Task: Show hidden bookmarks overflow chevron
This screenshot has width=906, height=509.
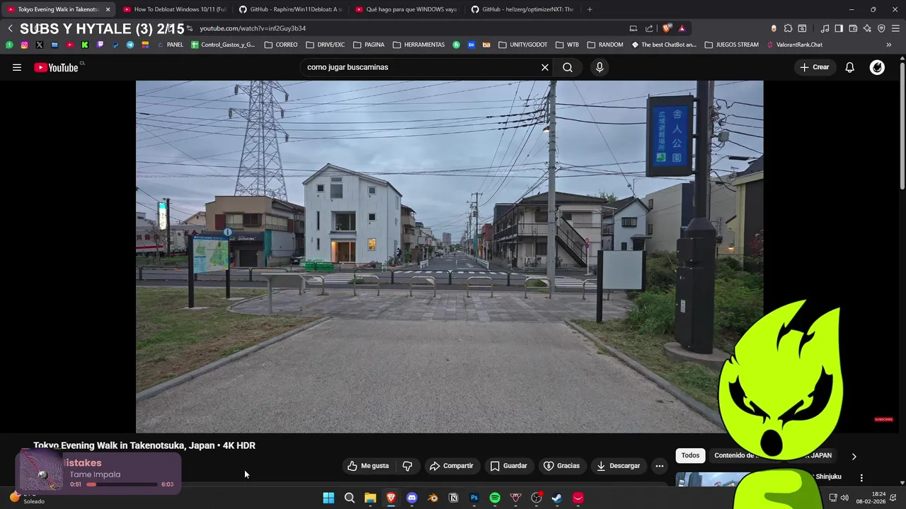Action: 889,45
